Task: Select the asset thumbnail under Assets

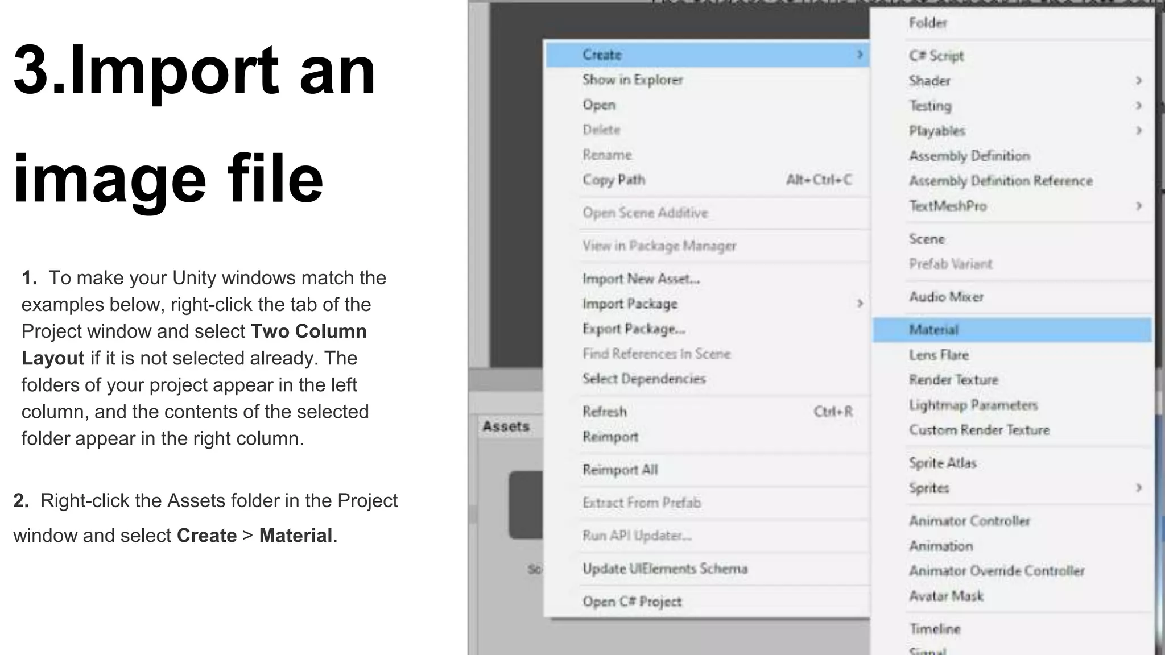Action: tap(526, 505)
